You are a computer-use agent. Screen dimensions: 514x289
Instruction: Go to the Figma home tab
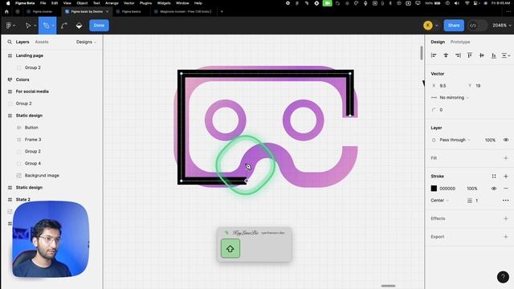[x=6, y=11]
